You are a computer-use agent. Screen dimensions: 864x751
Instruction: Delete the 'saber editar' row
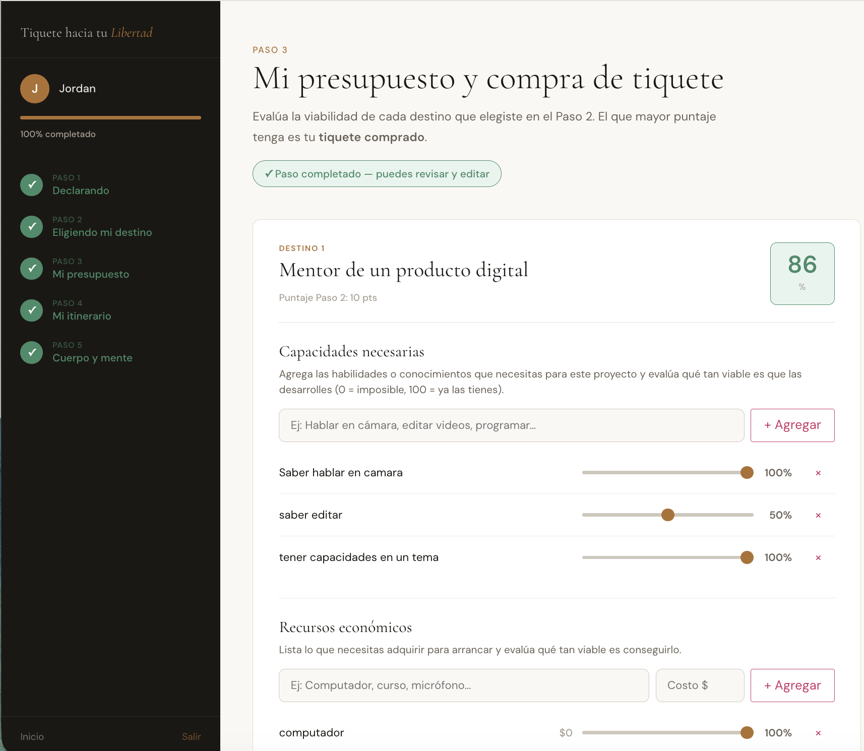[x=818, y=515]
